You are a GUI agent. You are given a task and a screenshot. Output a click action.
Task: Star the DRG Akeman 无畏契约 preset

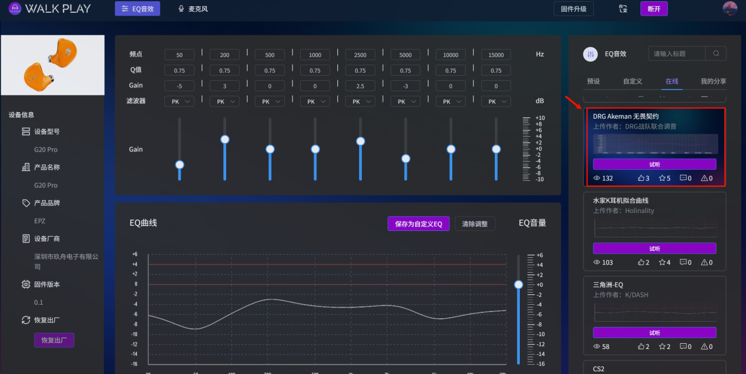coord(662,179)
